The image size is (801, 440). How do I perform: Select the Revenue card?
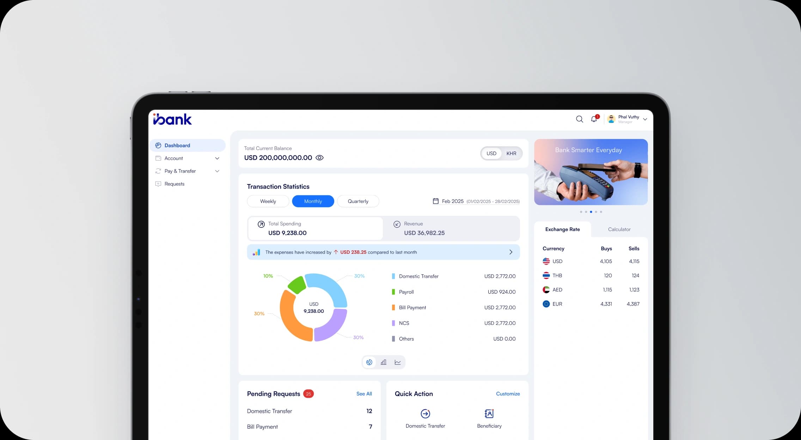451,228
